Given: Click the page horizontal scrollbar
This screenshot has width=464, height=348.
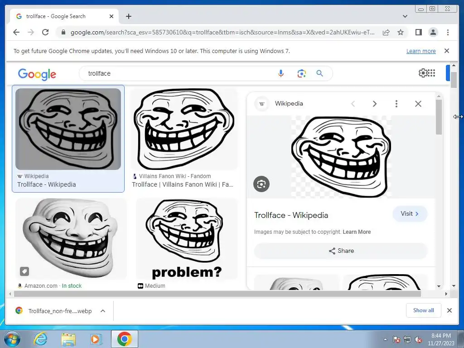Looking at the screenshot, I should click(217, 294).
